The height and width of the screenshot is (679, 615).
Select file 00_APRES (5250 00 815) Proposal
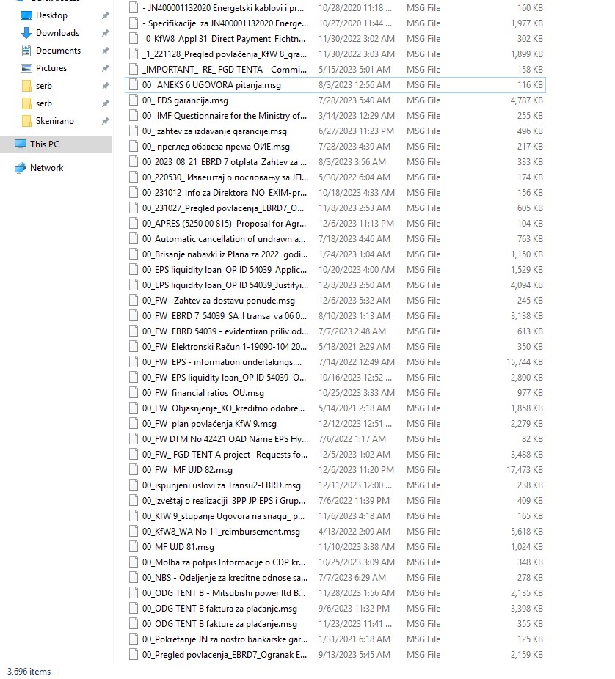[224, 224]
